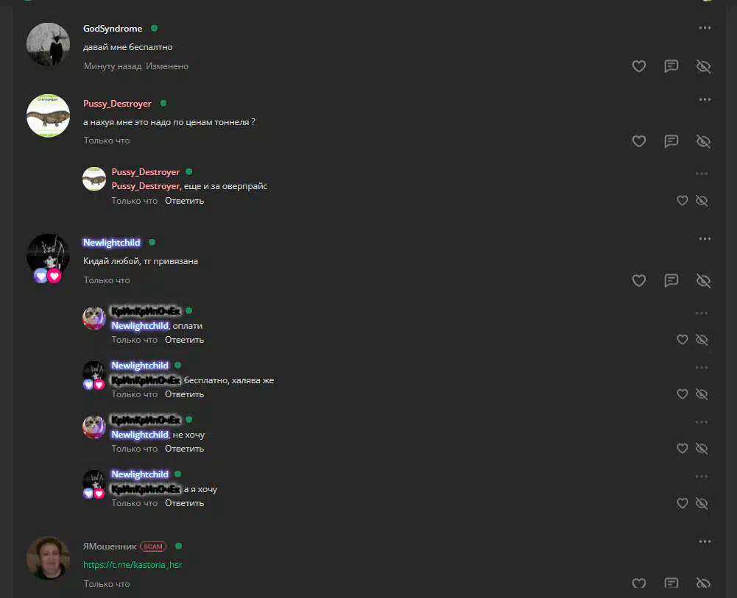
Task: Open the three-dot menu on Pussy_Destroyer's top comment
Action: click(705, 99)
